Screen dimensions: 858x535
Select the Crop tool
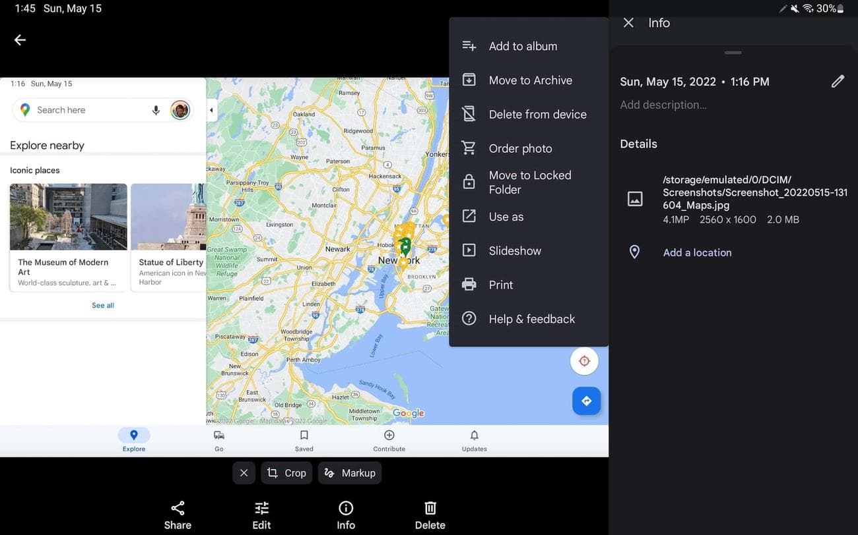[x=286, y=472]
